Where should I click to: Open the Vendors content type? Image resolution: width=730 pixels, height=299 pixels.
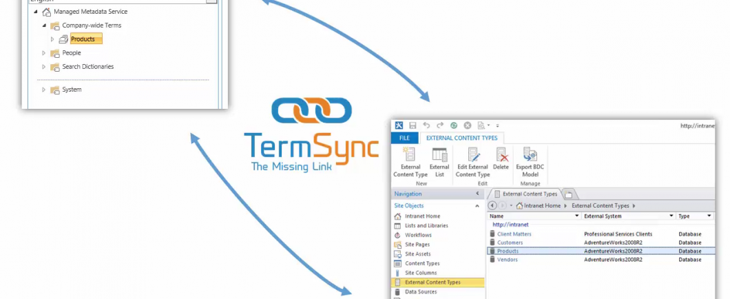tap(507, 260)
